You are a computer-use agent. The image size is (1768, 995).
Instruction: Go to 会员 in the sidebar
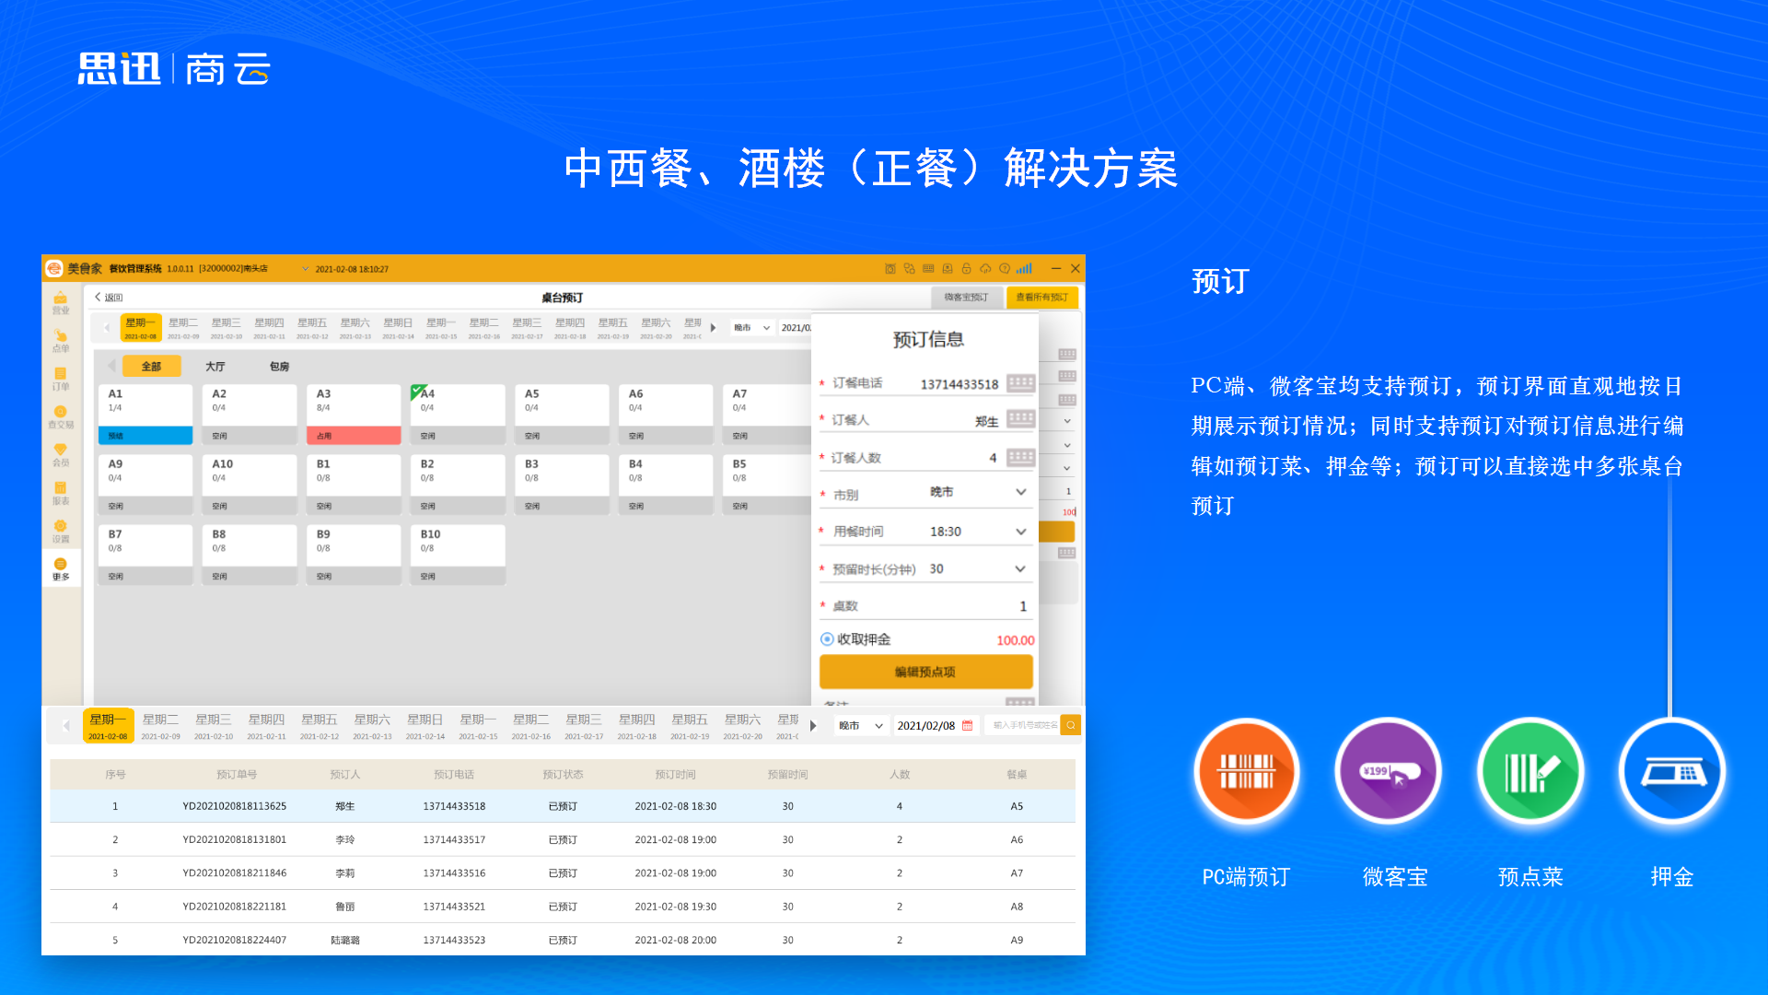click(x=61, y=455)
